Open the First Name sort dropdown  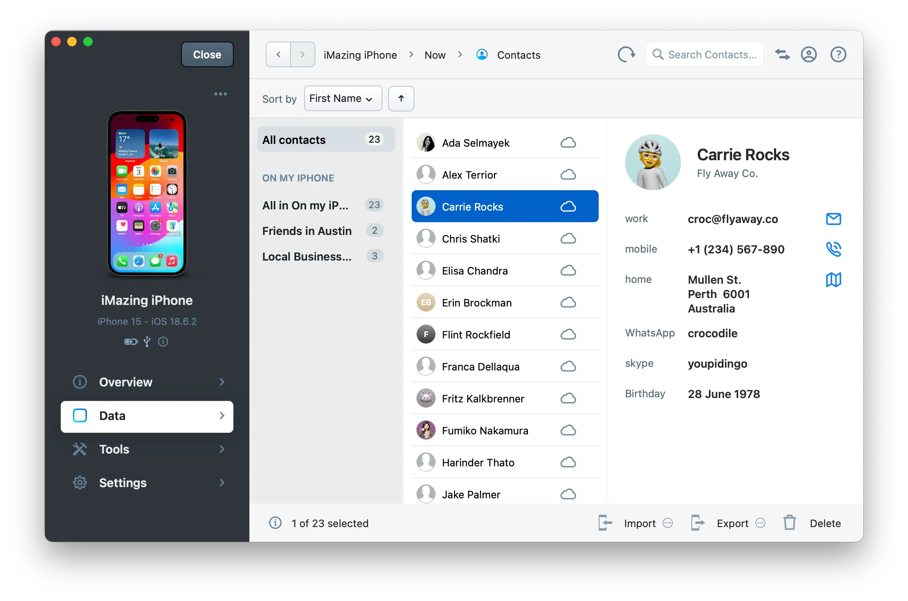tap(342, 99)
